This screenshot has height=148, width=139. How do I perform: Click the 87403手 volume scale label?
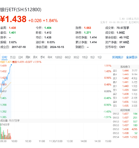point(5,125)
